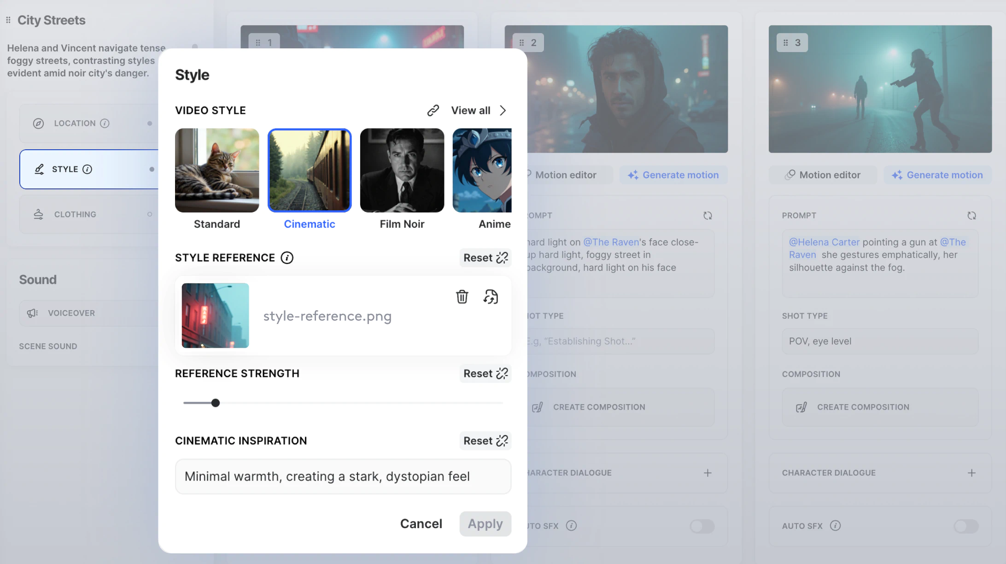1006x564 pixels.
Task: Generate motion for shot 3
Action: click(937, 175)
